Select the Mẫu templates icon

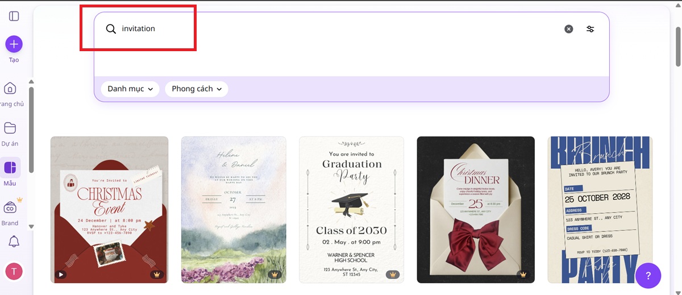(10, 168)
